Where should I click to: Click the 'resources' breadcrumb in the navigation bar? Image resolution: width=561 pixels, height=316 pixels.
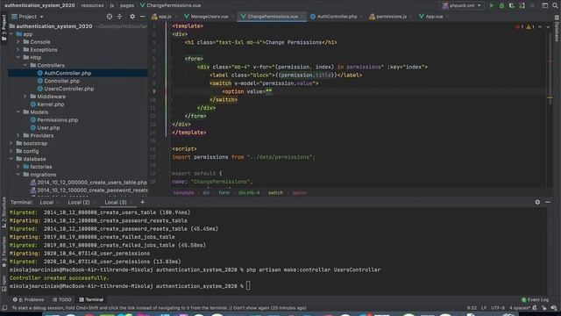tap(92, 5)
